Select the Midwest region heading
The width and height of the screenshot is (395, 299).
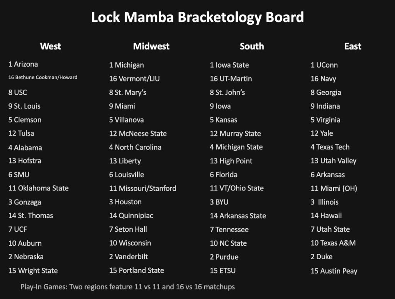coord(151,46)
